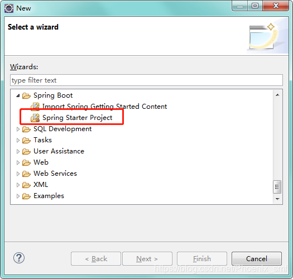This screenshot has width=293, height=279.
Task: Click the Tasks folder icon
Action: 26,141
